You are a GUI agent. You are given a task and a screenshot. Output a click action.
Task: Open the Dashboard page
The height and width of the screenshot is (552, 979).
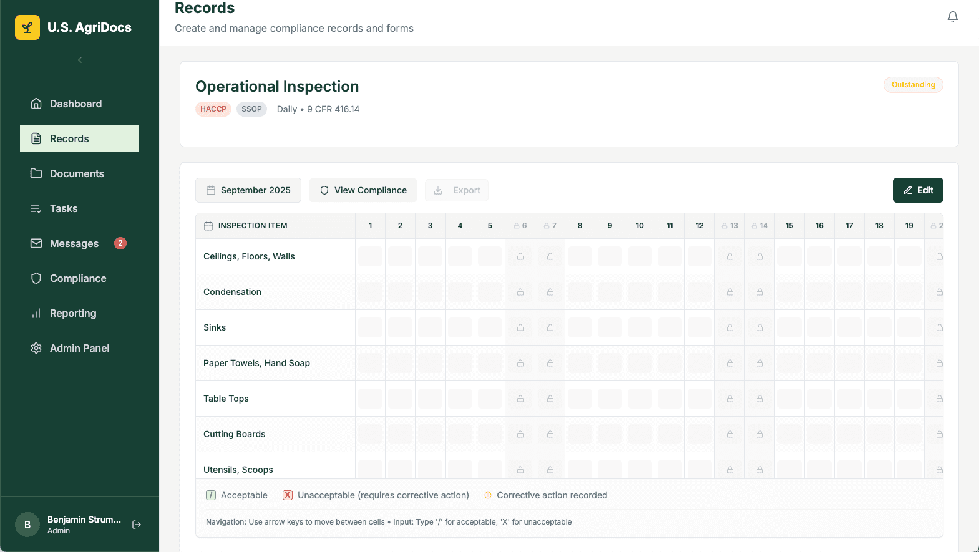coord(79,104)
